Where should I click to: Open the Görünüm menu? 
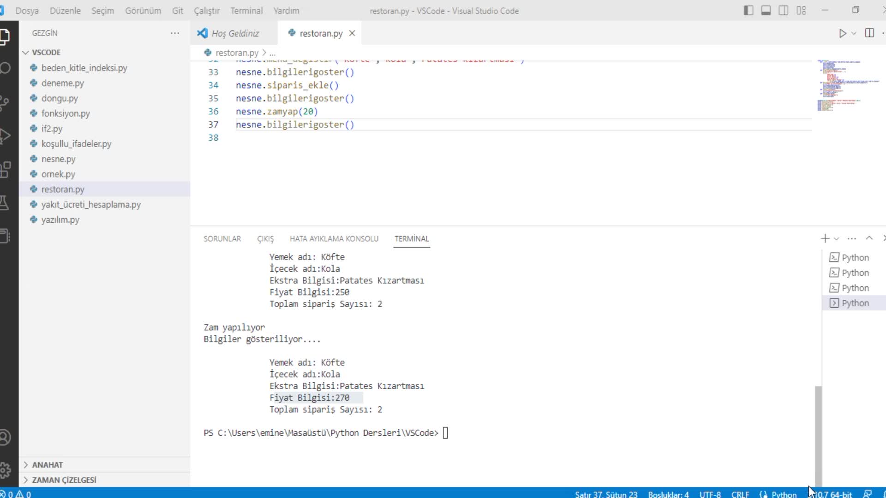pos(143,11)
